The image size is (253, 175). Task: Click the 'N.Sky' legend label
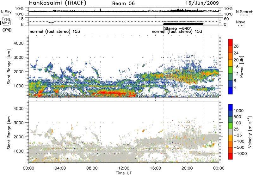point(6,12)
